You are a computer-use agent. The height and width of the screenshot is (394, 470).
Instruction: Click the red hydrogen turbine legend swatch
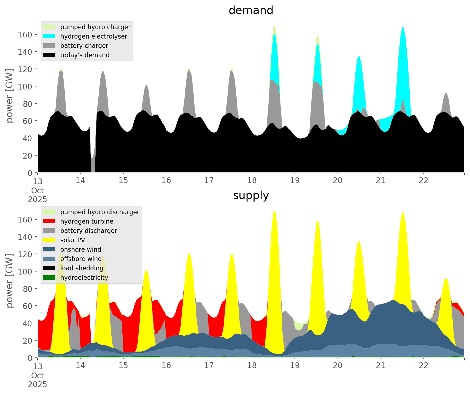tap(49, 221)
